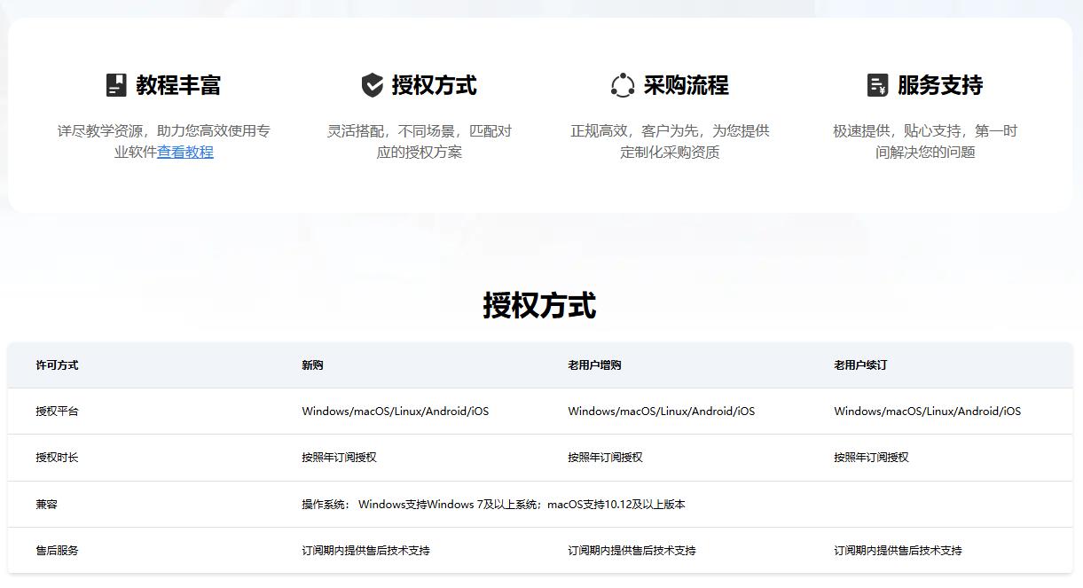Click the invoice icon beside 服务支持
This screenshot has height=588, width=1083.
click(877, 85)
